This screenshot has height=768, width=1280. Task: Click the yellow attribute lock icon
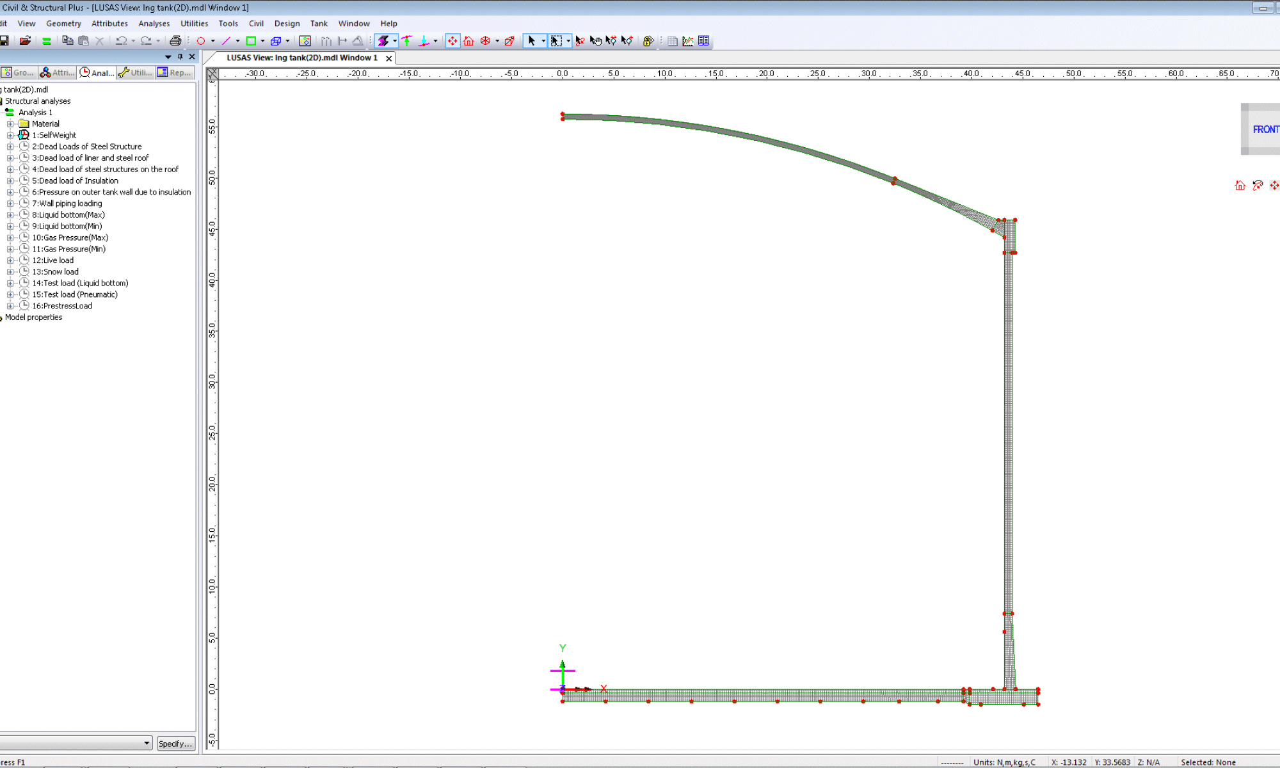pos(648,40)
